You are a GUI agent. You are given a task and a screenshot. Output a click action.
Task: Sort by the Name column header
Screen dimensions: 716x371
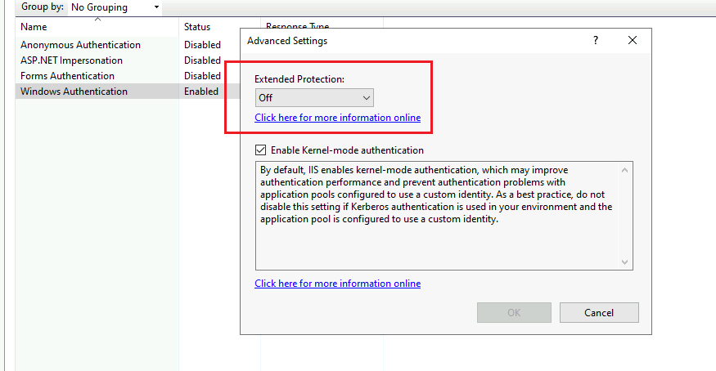(97, 27)
